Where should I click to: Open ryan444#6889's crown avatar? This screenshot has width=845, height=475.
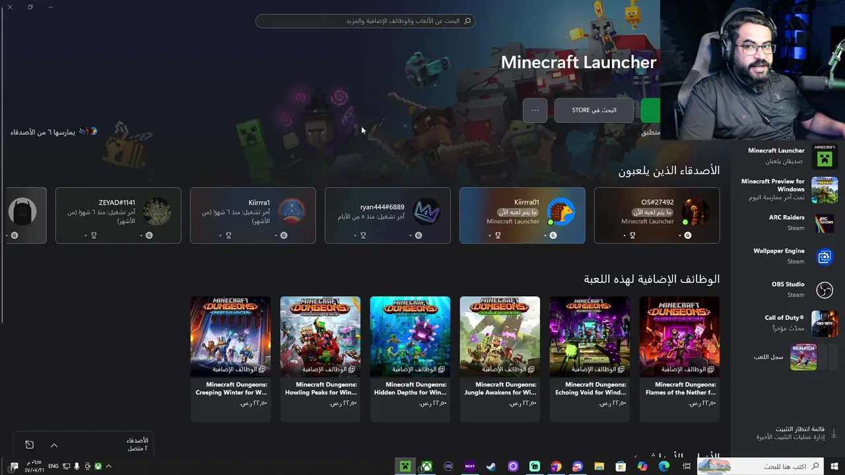pyautogui.click(x=426, y=212)
